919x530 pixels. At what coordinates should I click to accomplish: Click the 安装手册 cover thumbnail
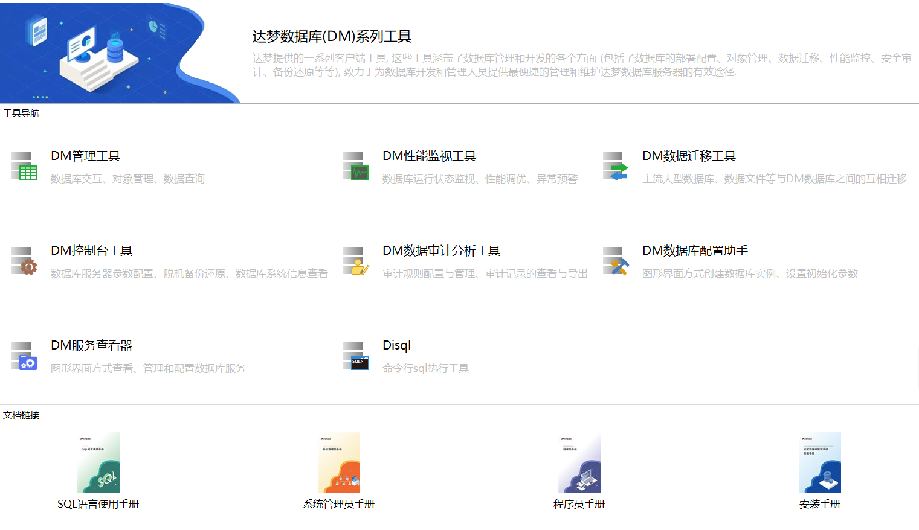point(819,462)
